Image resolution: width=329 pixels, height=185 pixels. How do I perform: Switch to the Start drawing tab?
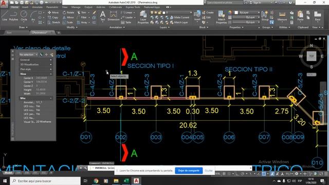9,32
